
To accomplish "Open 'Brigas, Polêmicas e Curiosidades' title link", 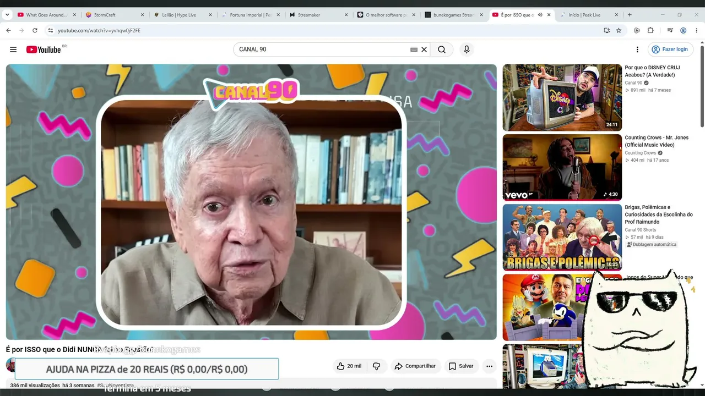I will 659,215.
